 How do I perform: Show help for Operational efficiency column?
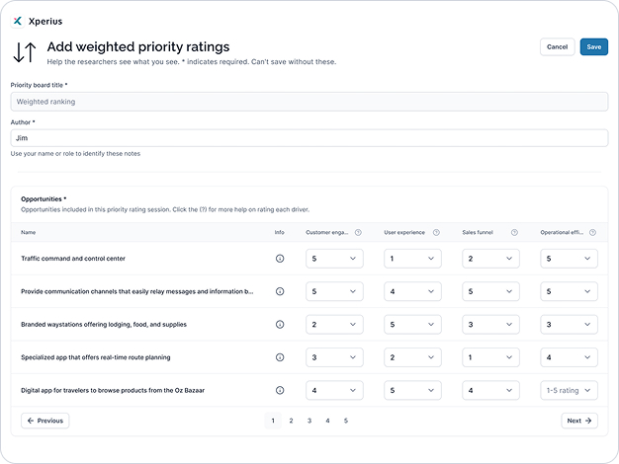point(592,233)
